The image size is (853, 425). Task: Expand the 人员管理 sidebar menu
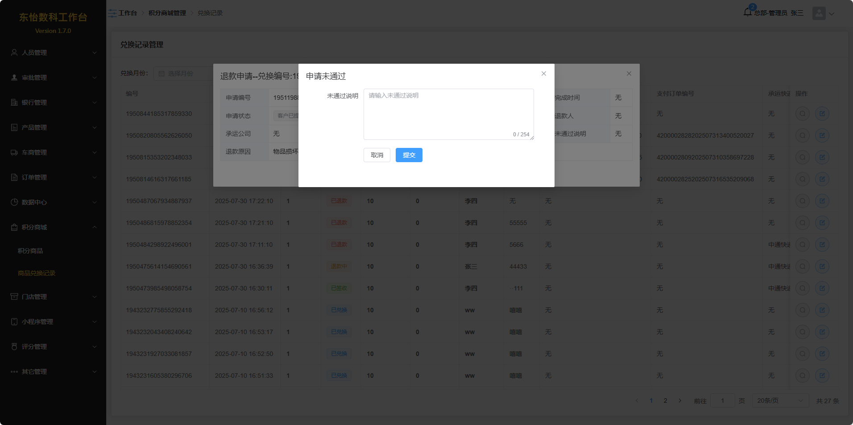tap(53, 53)
